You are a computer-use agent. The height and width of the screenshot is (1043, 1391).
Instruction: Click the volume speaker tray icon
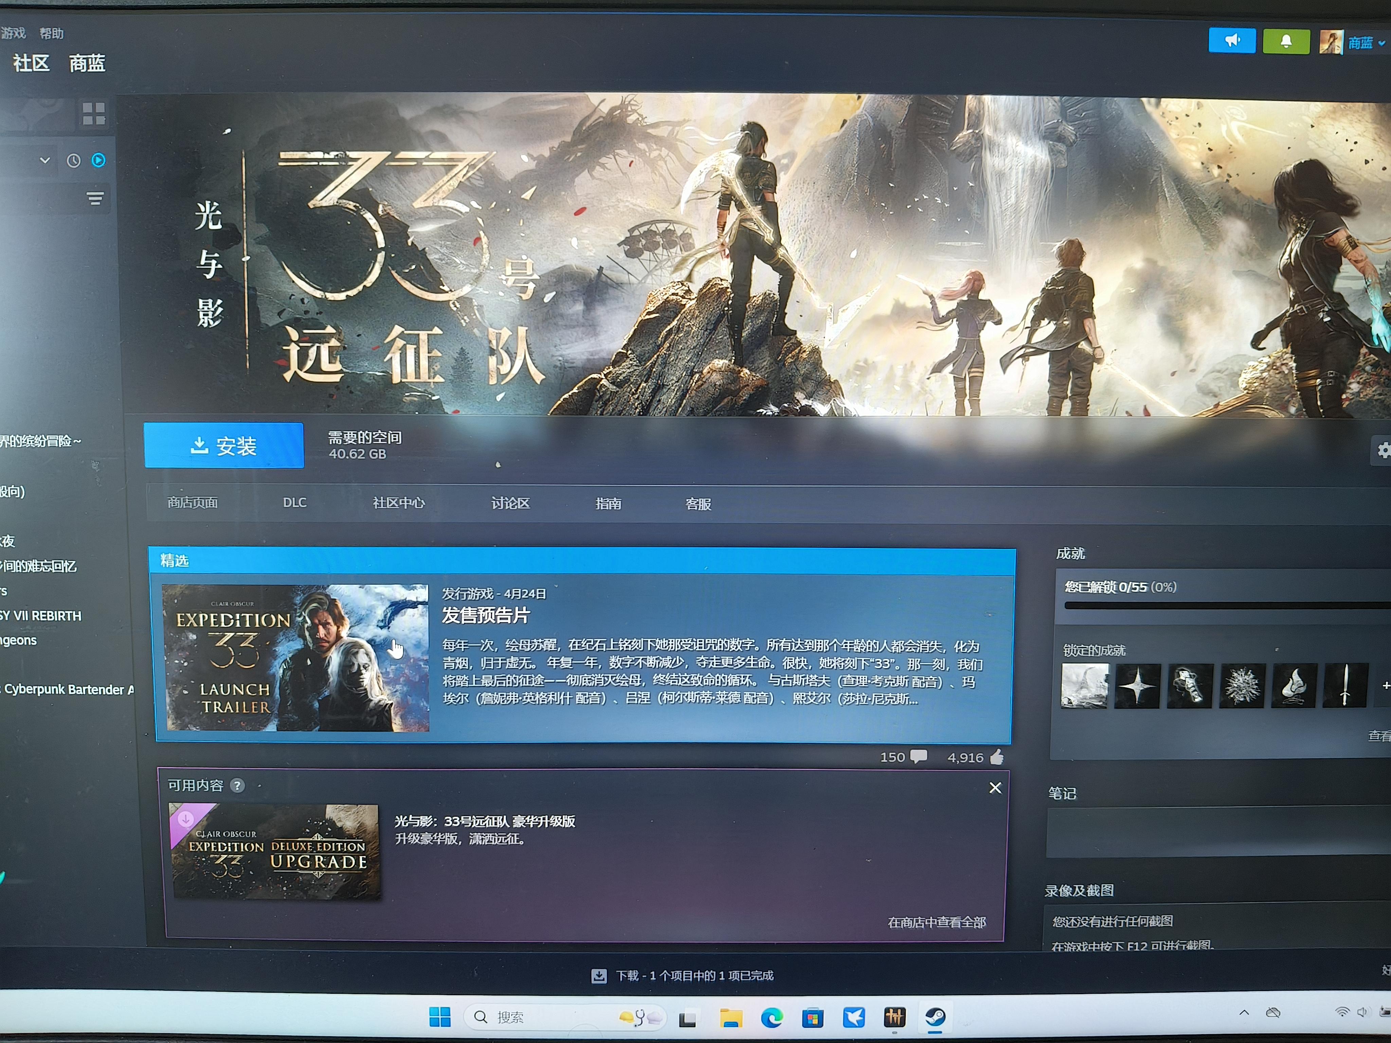[1362, 1011]
